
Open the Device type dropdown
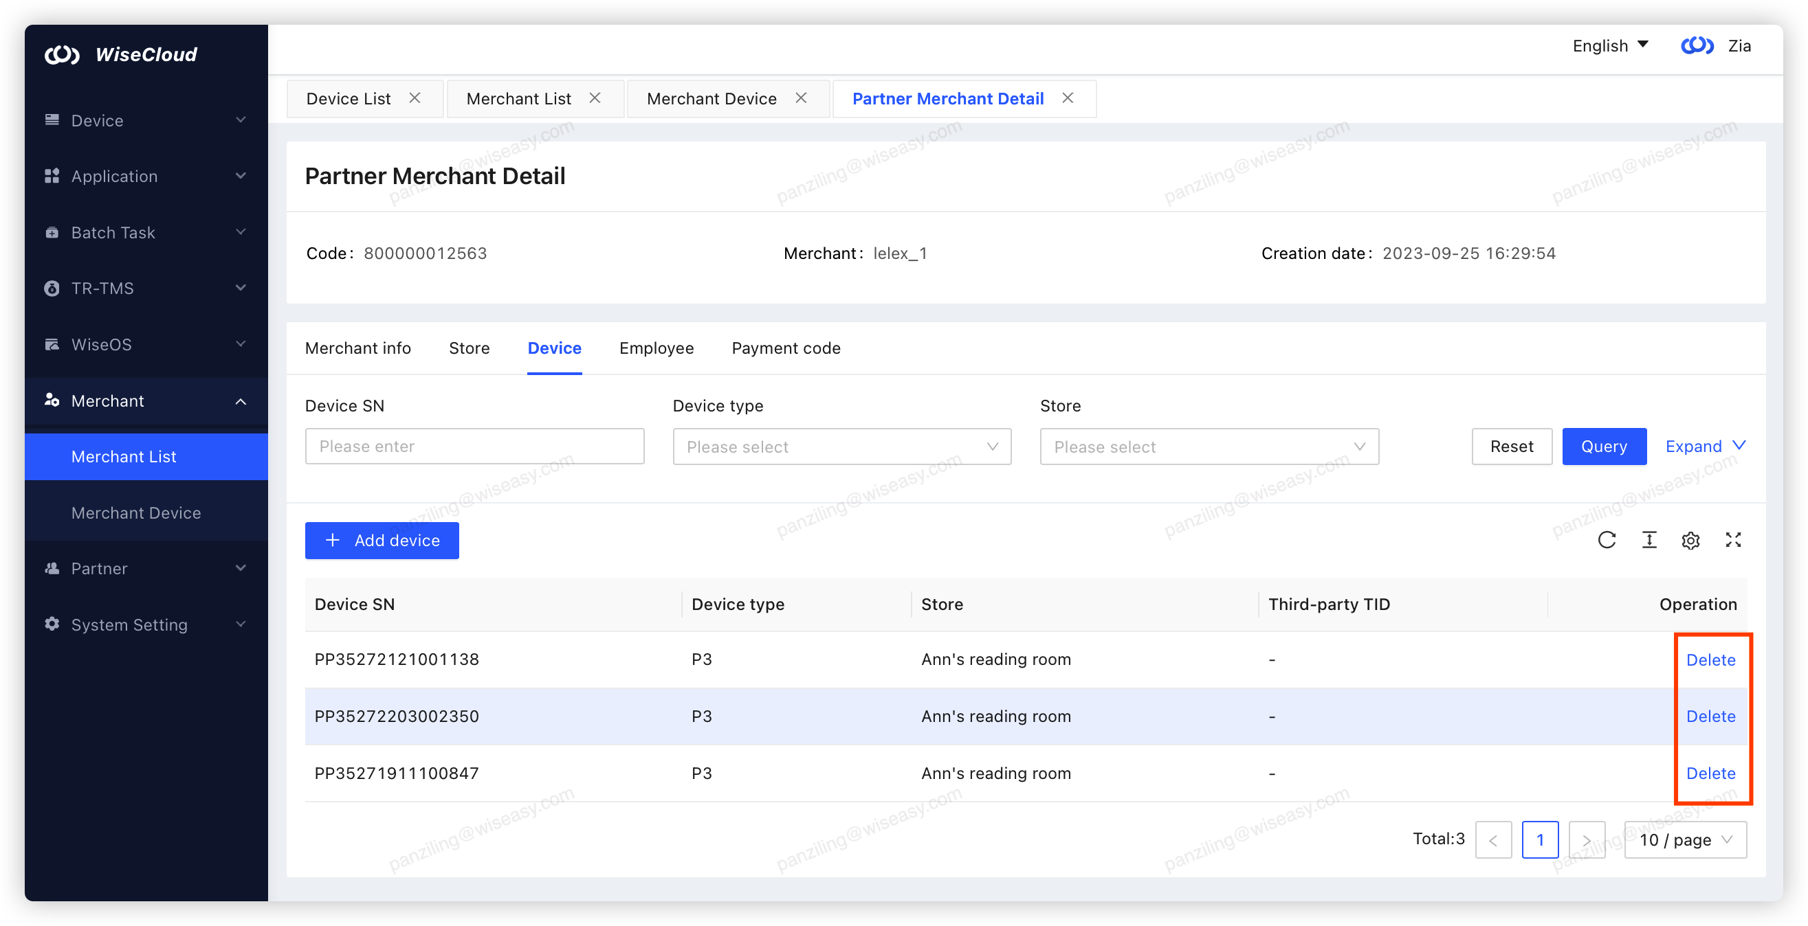pyautogui.click(x=841, y=447)
